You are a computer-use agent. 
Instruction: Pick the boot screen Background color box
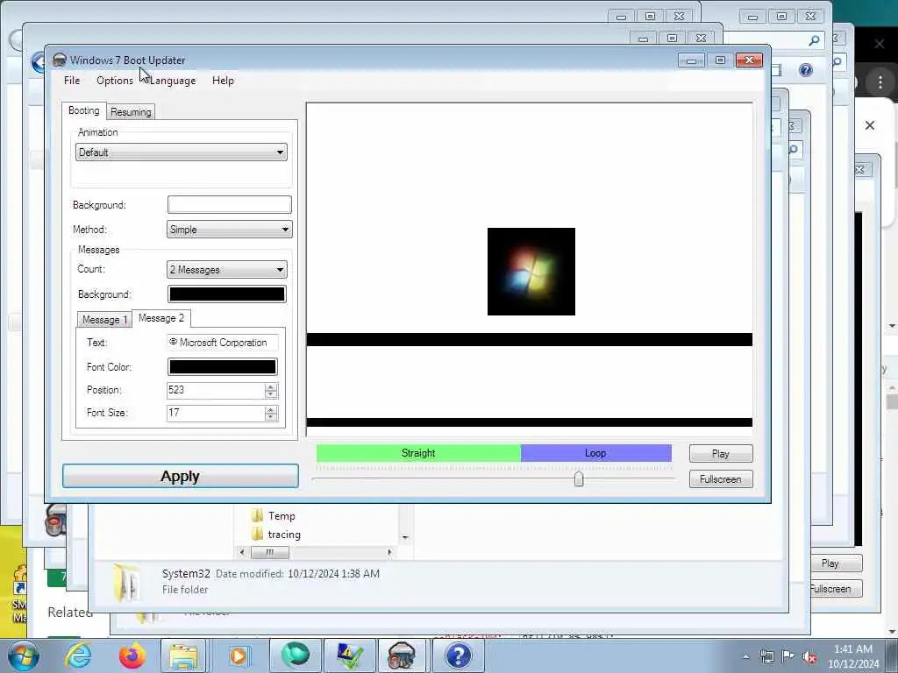229,204
